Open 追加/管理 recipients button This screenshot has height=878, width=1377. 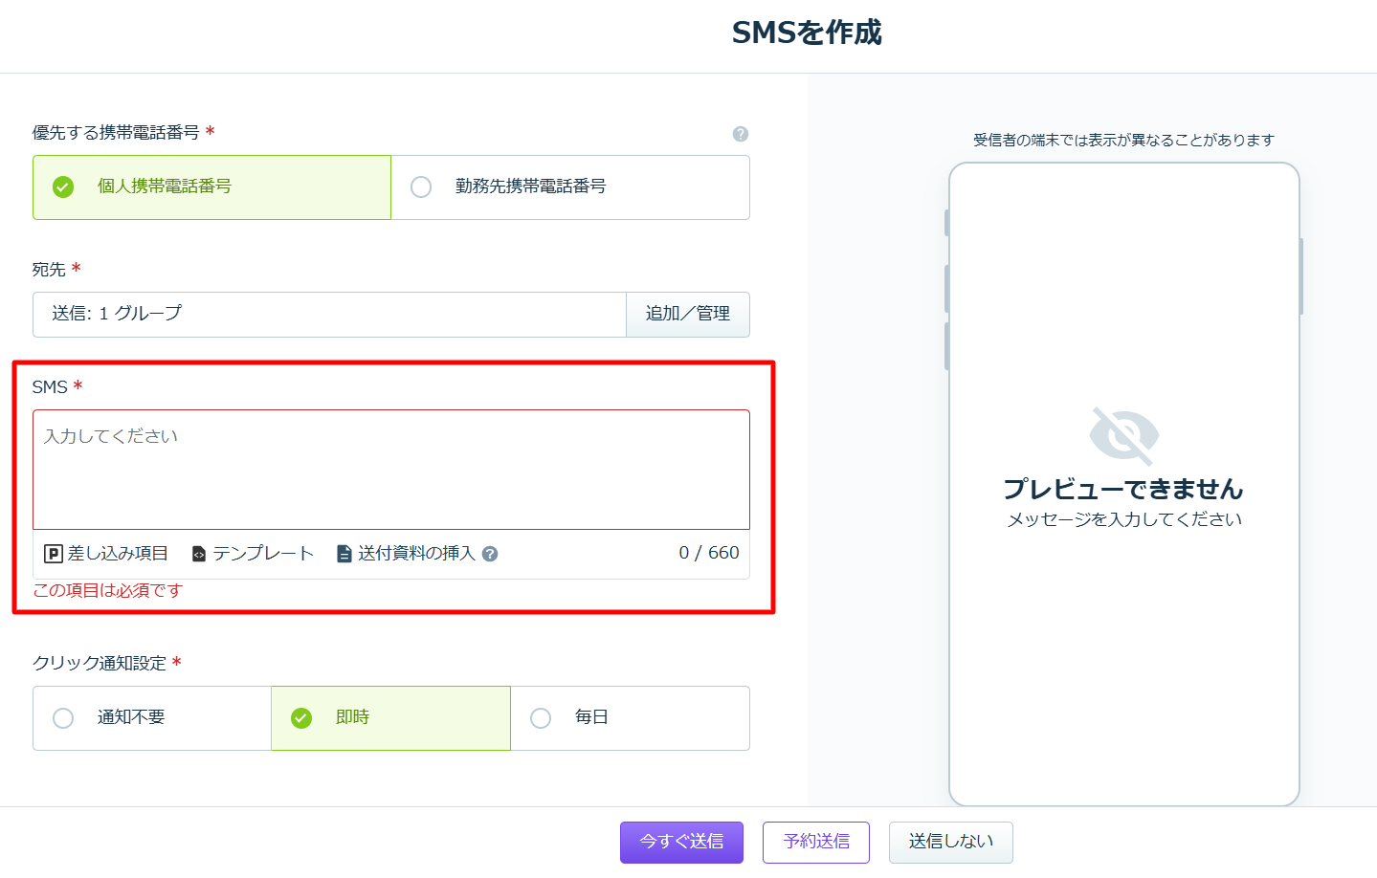point(688,315)
